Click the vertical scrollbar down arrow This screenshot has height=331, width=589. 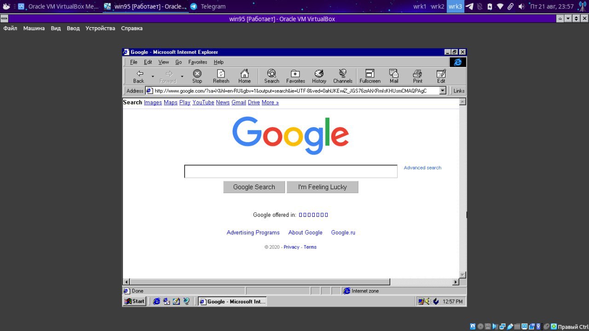462,275
